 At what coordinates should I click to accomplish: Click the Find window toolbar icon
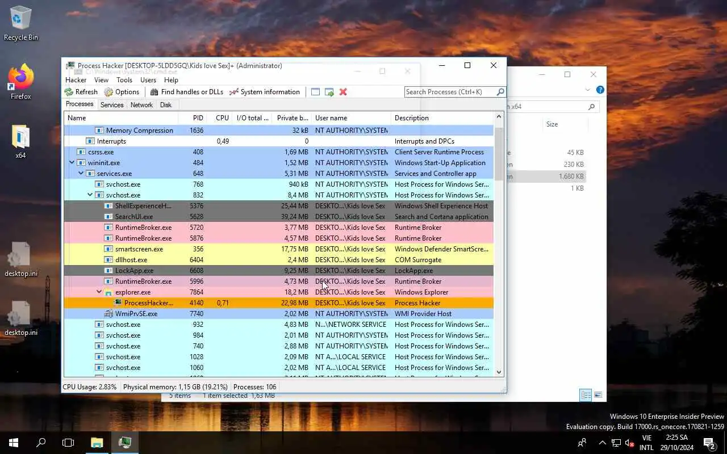[x=315, y=92]
